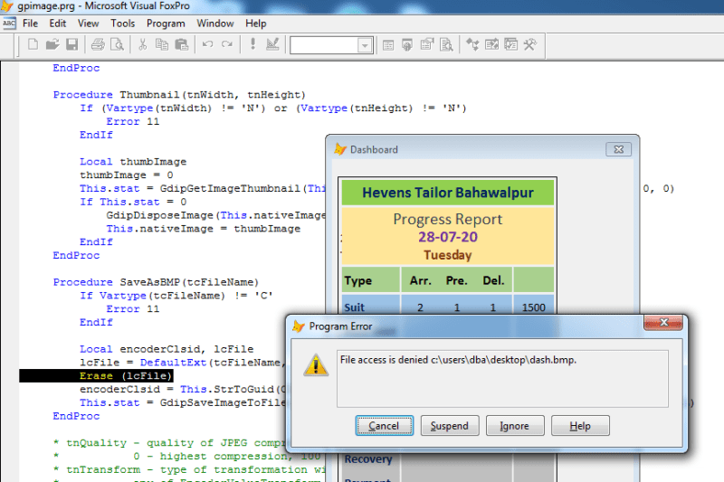Click the Open file toolbar icon
This screenshot has height=482, width=724.
coord(52,44)
